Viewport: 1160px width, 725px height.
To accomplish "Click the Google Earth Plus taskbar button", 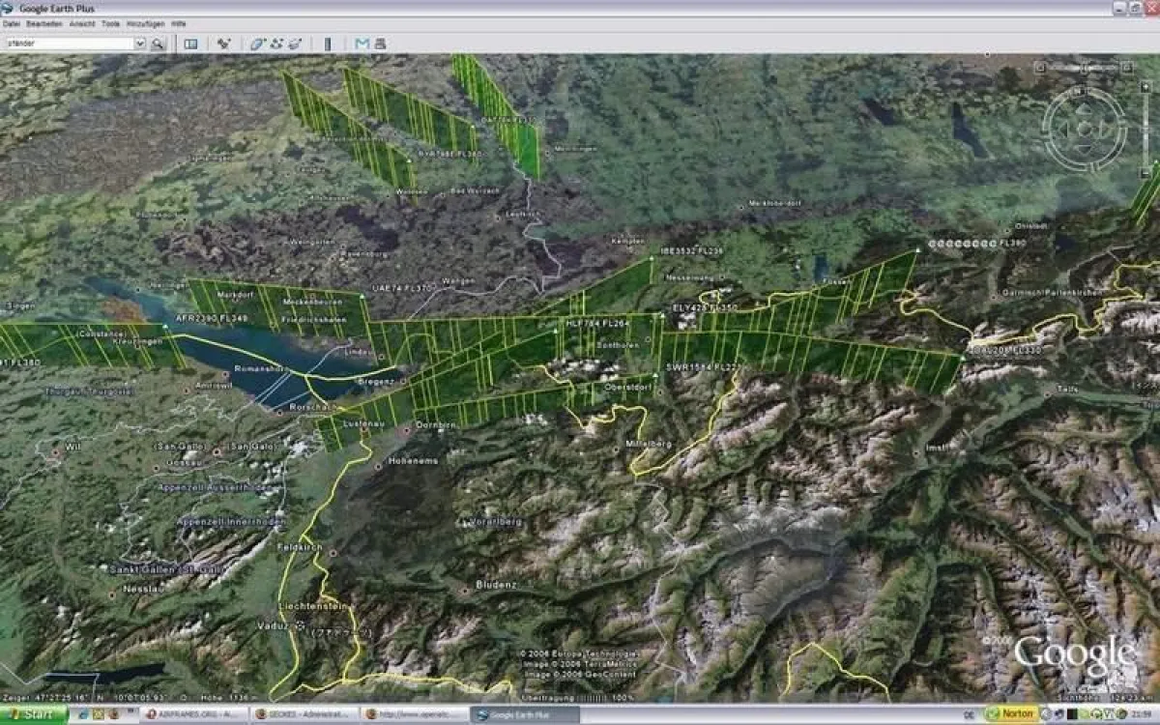I will point(525,714).
